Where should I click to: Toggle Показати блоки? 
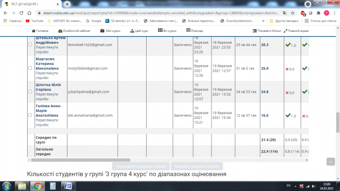[x=267, y=31]
